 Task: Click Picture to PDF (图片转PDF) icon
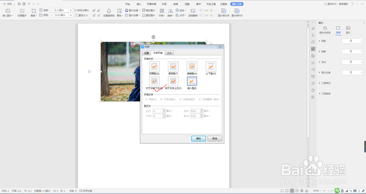click(x=237, y=11)
